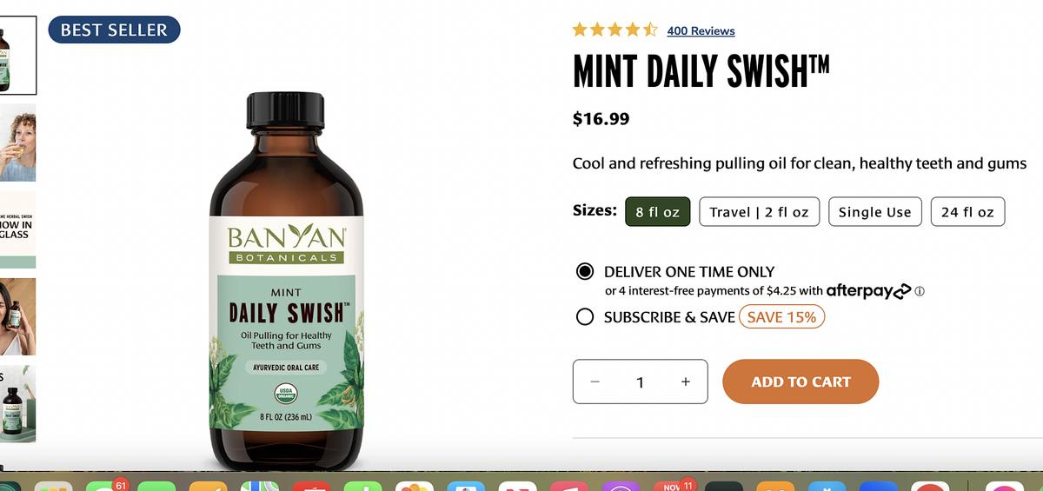
Task: Click the Save 15% badge
Action: [781, 317]
